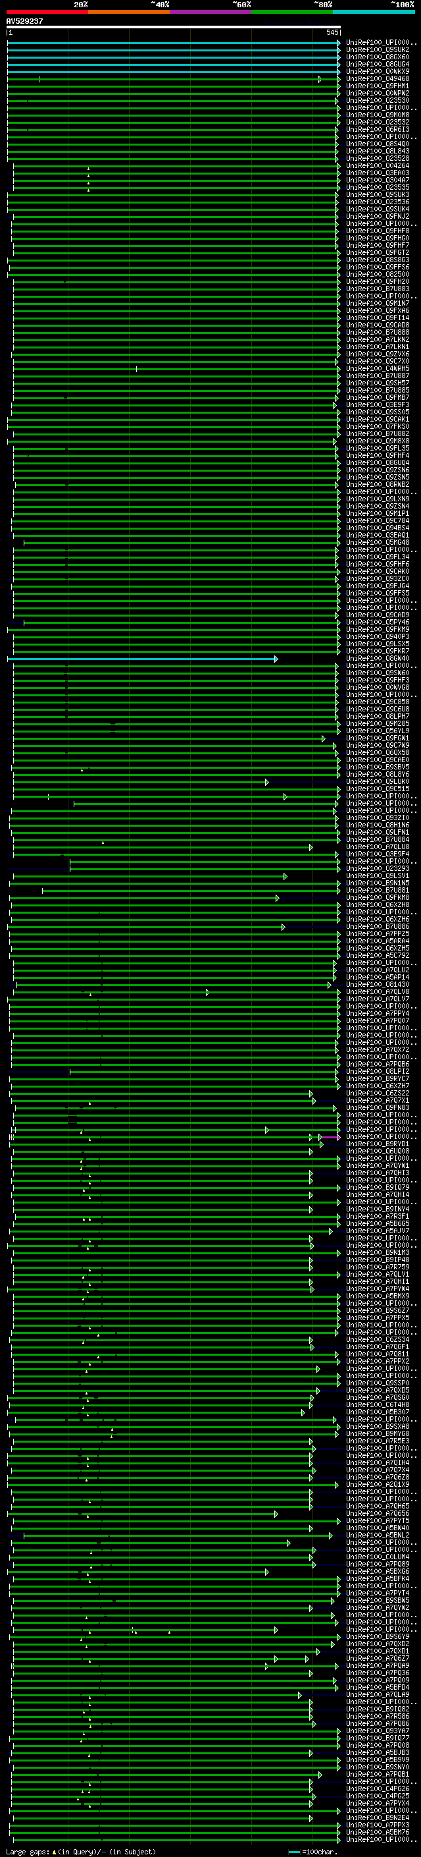The width and height of the screenshot is (421, 1857).
Task: Click the red 20% identity color bar
Action: coord(47,12)
